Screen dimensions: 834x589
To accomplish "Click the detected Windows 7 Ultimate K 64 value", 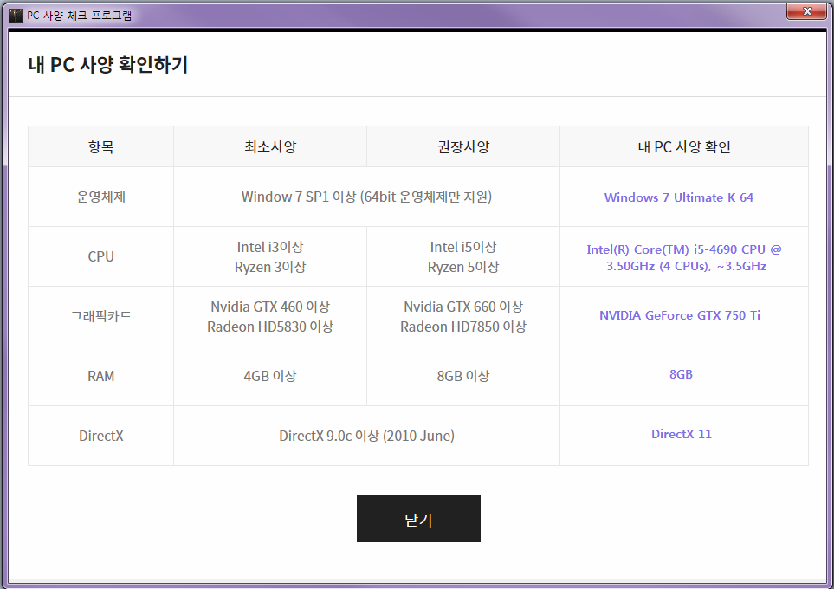I will (678, 197).
